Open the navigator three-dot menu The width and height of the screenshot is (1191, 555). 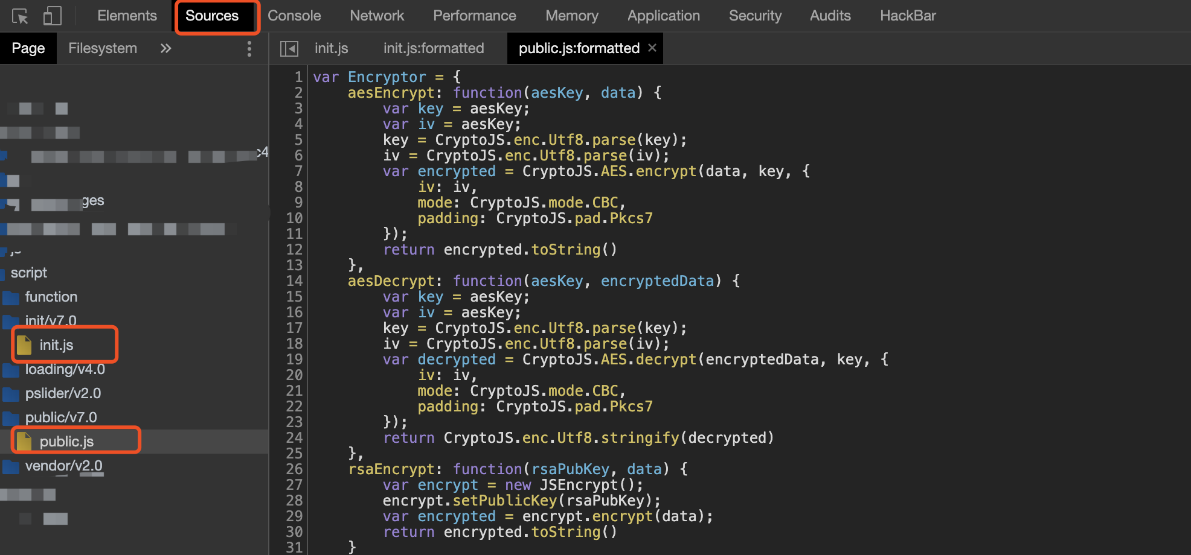click(249, 49)
